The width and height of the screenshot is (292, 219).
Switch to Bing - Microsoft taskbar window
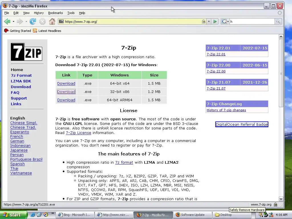(75, 215)
